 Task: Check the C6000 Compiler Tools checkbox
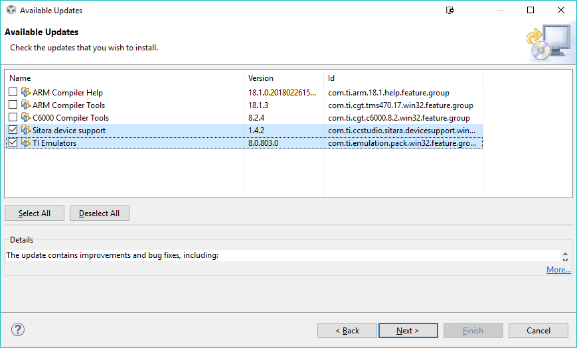tap(13, 118)
